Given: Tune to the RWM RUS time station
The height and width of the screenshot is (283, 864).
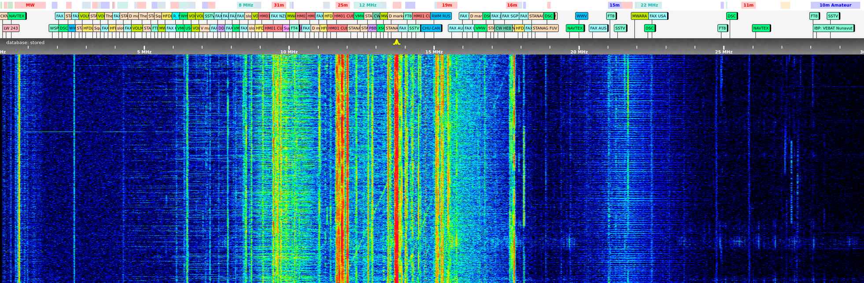Looking at the screenshot, I should point(441,16).
